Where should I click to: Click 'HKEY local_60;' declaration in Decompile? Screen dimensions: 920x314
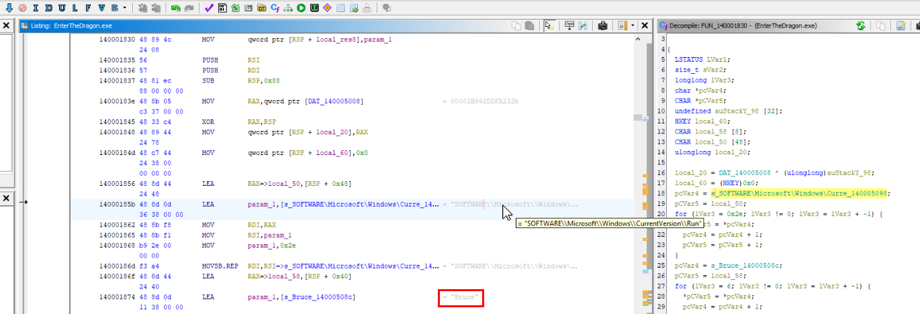(703, 120)
